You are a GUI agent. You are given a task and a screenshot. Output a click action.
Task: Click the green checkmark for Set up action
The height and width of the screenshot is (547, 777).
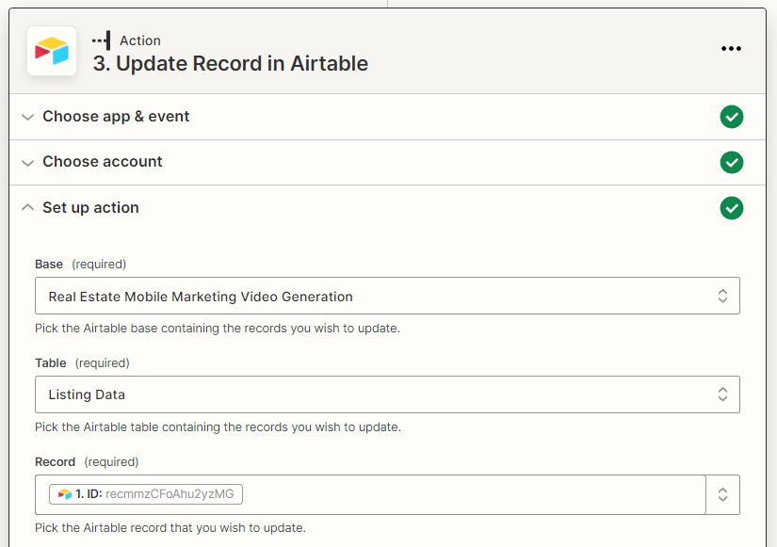click(732, 208)
